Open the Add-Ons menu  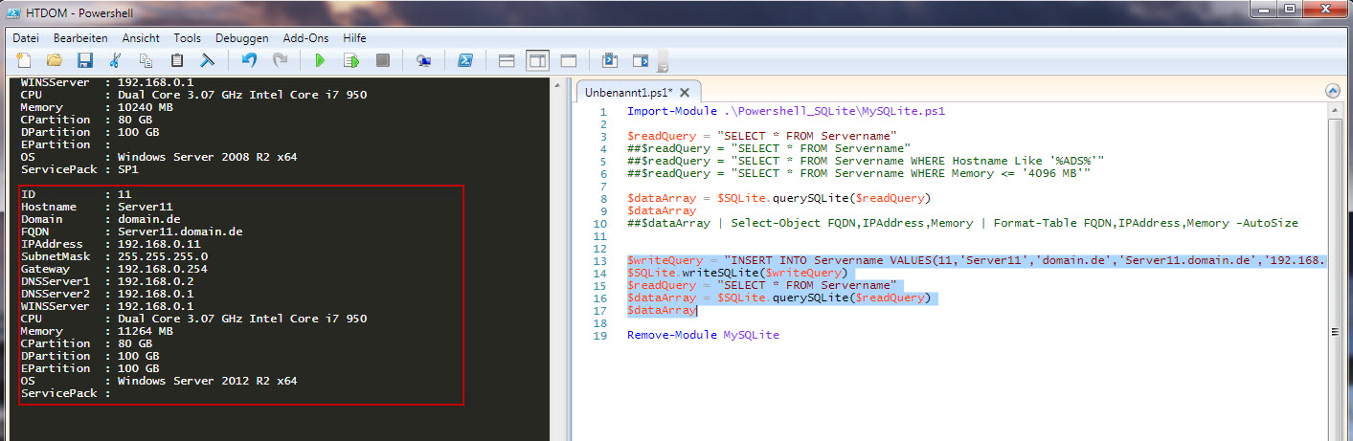(x=305, y=38)
